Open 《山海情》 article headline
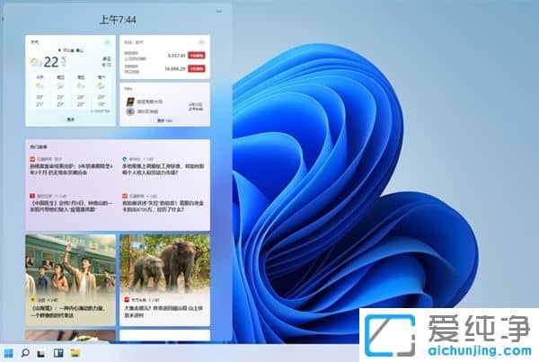Image resolution: width=539 pixels, height=362 pixels. tap(68, 312)
